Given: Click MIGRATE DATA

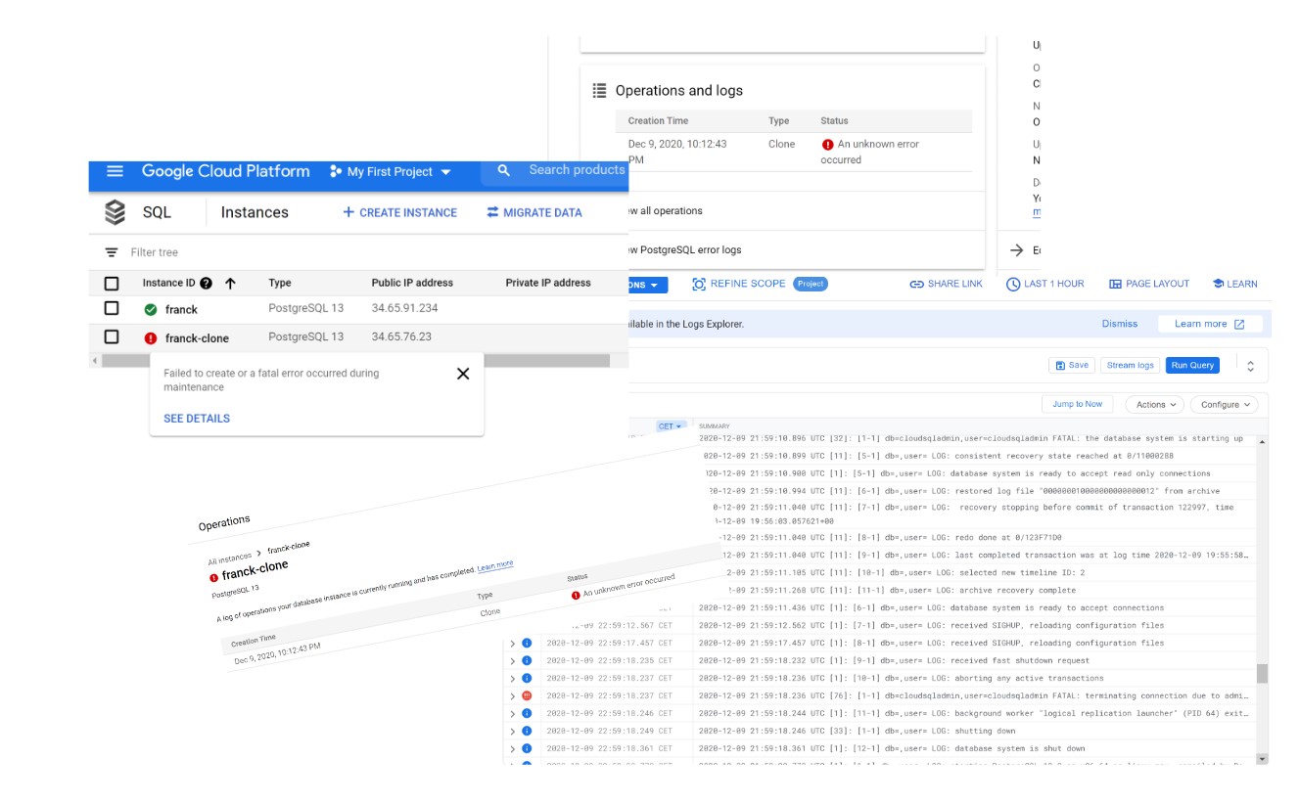Looking at the screenshot, I should (534, 212).
